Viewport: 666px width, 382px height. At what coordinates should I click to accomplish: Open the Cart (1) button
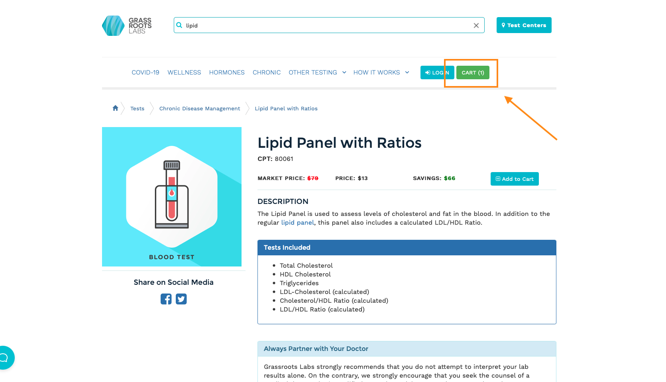(x=473, y=72)
